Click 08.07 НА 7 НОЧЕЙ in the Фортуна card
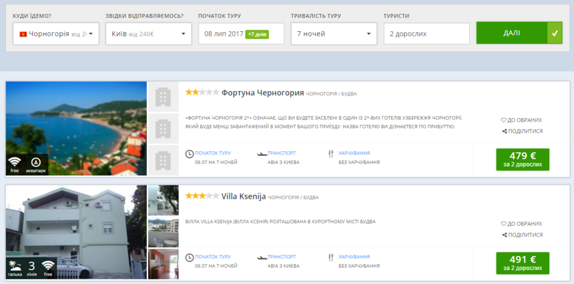 pos(216,162)
